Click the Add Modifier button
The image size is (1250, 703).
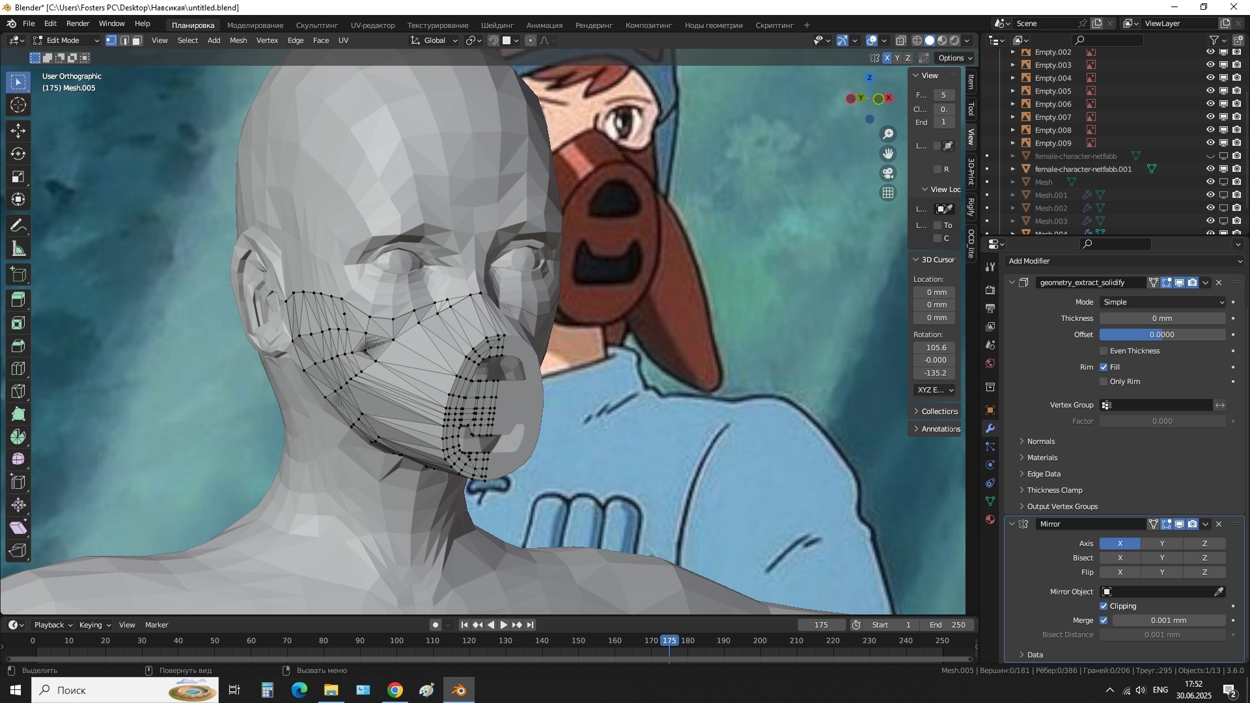click(x=1124, y=261)
